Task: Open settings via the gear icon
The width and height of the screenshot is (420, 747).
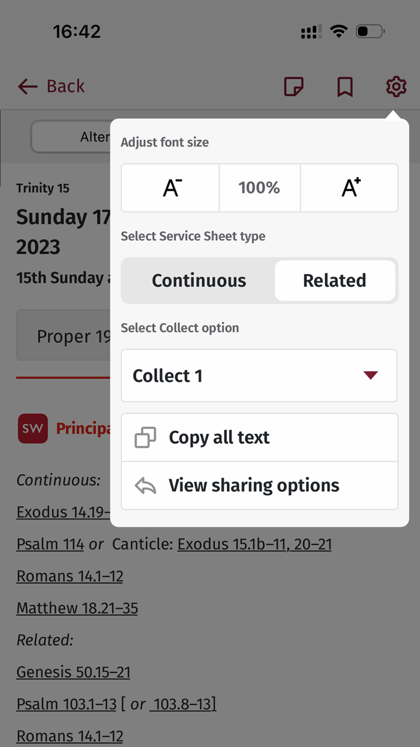Action: click(395, 86)
